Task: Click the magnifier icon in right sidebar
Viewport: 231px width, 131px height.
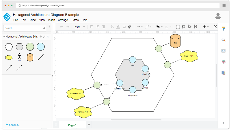Action: (x=223, y=40)
